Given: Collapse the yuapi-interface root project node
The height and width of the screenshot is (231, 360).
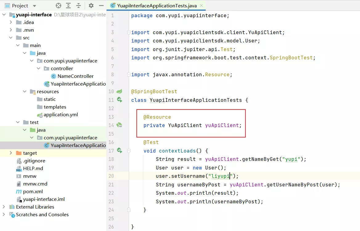Looking at the screenshot, I should click(x=4, y=15).
